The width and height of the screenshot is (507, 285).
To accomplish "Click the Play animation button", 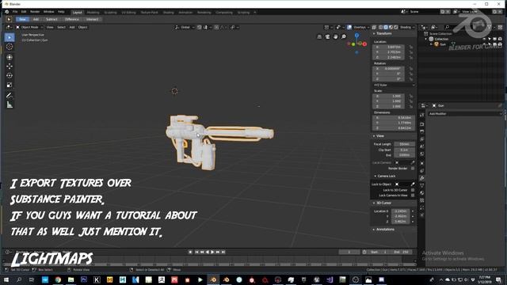I will [x=212, y=252].
